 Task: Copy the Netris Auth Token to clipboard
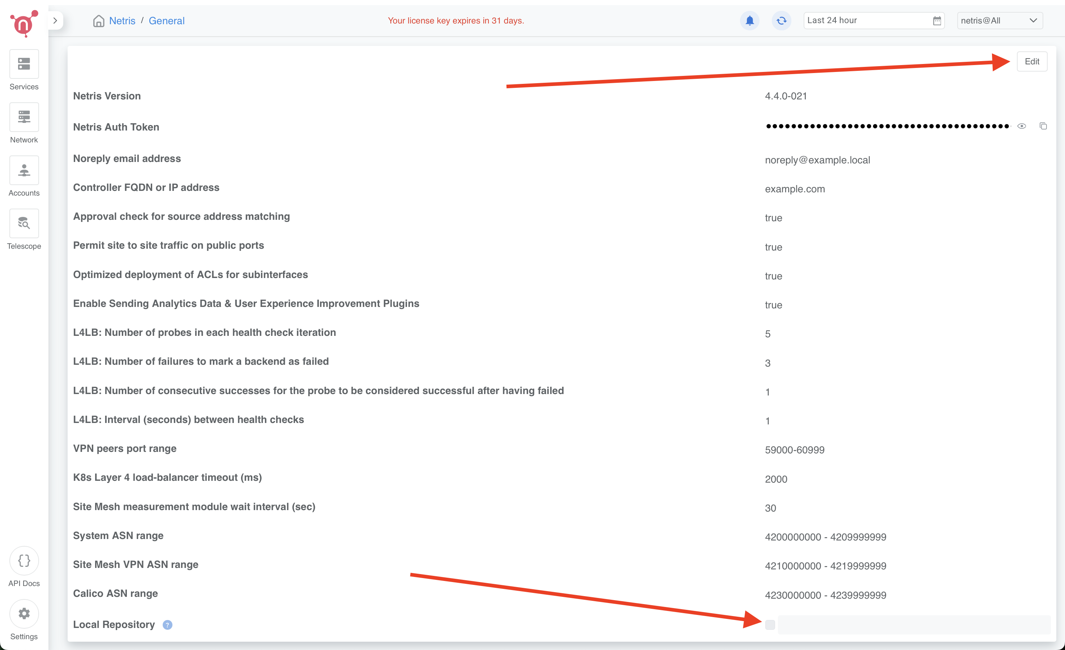[x=1044, y=126]
